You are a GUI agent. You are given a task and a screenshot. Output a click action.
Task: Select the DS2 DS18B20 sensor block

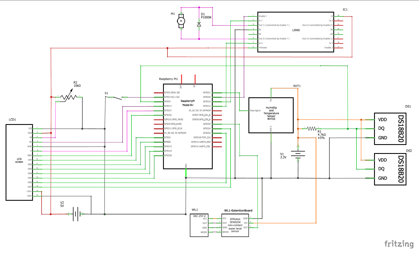390,169
